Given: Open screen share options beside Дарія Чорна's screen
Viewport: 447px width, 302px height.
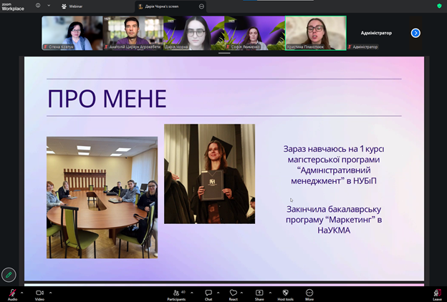Looking at the screenshot, I should tap(201, 6).
